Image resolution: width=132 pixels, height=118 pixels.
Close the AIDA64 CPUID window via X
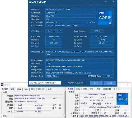click(114, 1)
